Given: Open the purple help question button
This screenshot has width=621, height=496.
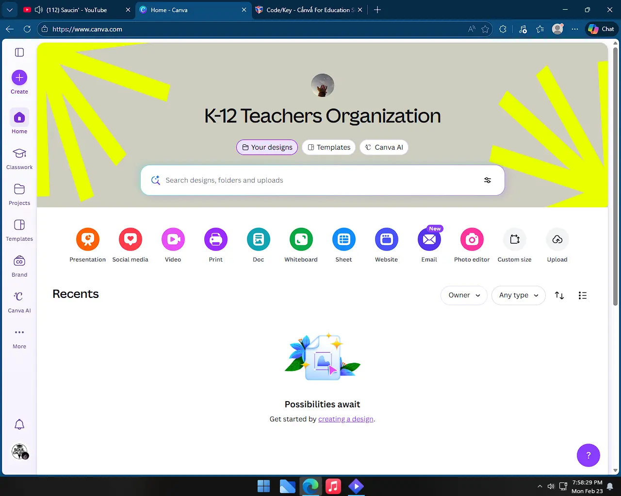Looking at the screenshot, I should coord(588,455).
